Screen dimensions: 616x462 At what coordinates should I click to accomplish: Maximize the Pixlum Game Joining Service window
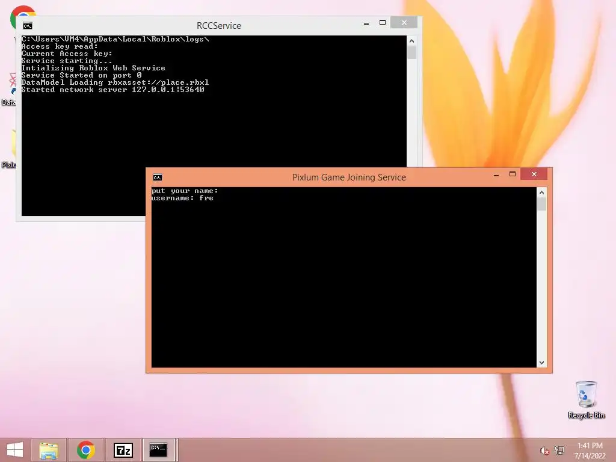point(513,174)
